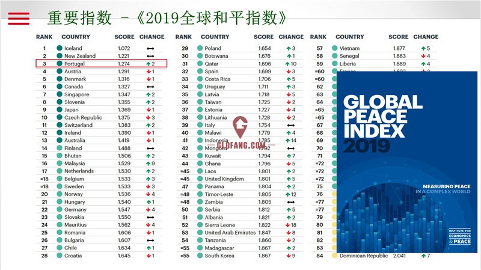This screenshot has width=481, height=270.
Task: Click the country name Norway
Action: 73,194
